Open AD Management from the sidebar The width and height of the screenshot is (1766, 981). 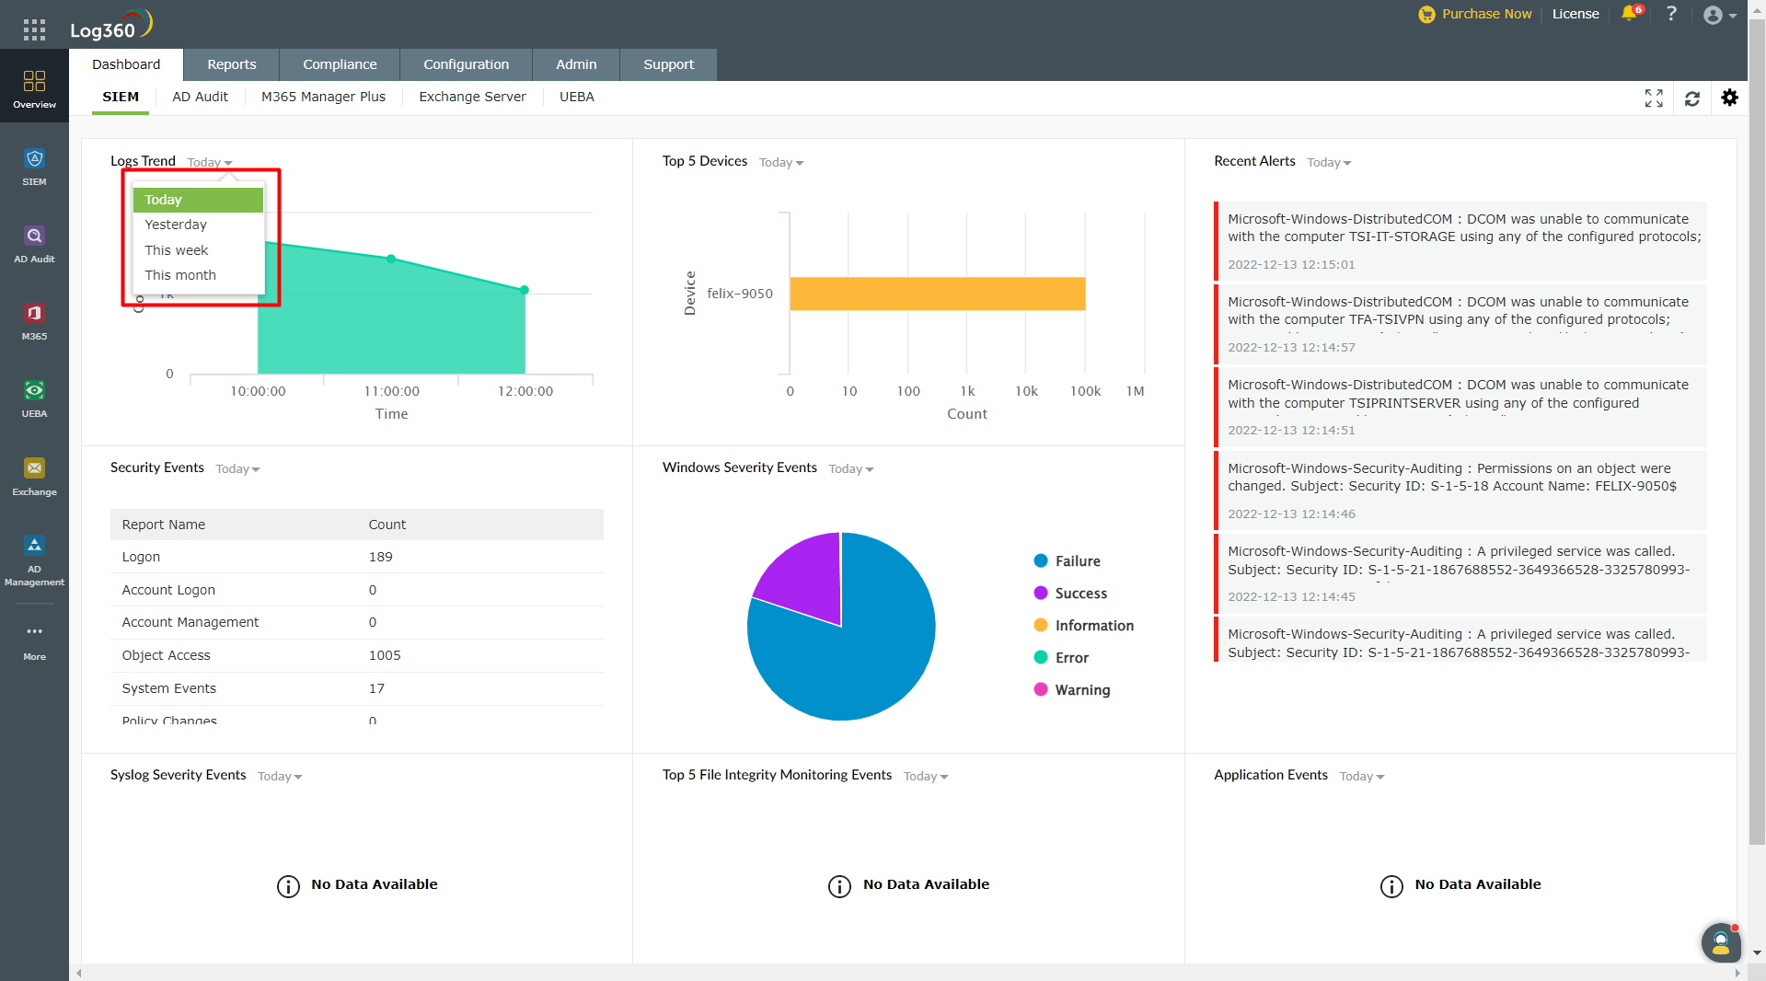34,560
